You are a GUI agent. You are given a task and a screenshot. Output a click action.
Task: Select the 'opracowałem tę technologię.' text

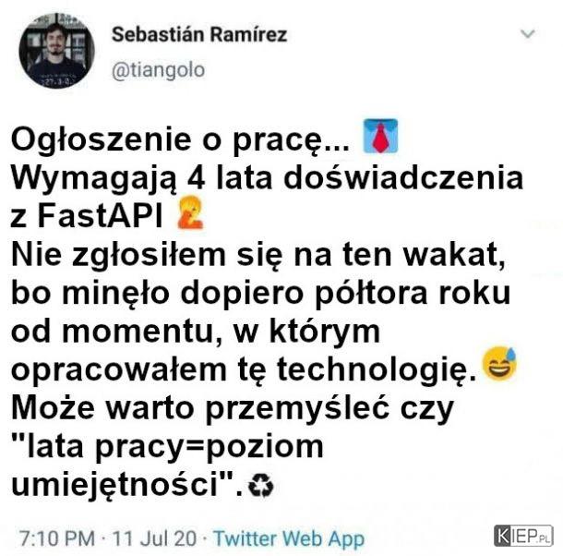pos(245,371)
